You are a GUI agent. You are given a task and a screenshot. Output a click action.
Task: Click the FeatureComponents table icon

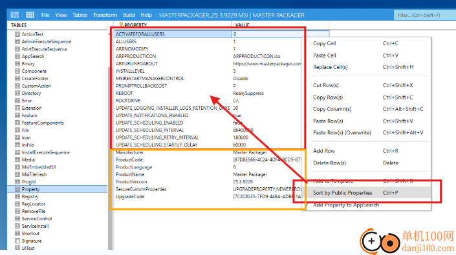point(17,123)
